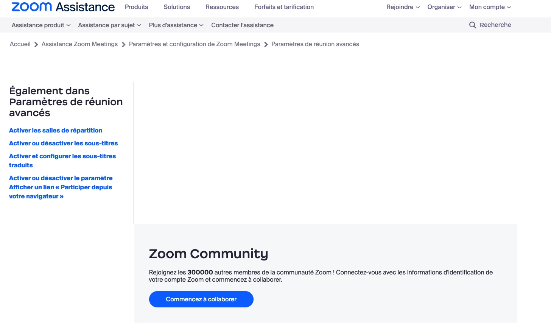This screenshot has width=551, height=332.
Task: Expand the Rejoindre dropdown
Action: pos(403,7)
